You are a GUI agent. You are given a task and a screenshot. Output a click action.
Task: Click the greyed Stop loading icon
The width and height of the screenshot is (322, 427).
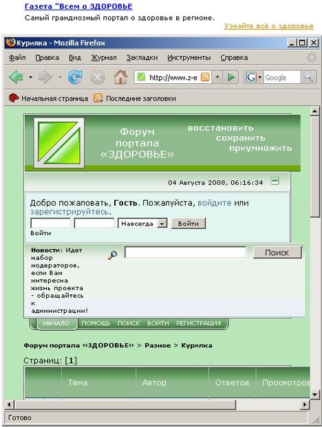pos(98,77)
